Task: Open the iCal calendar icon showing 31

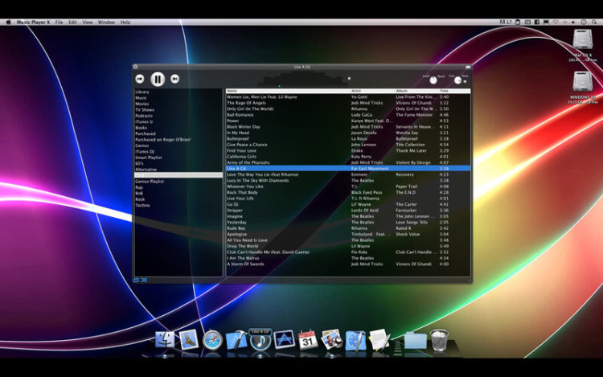Action: 308,340
